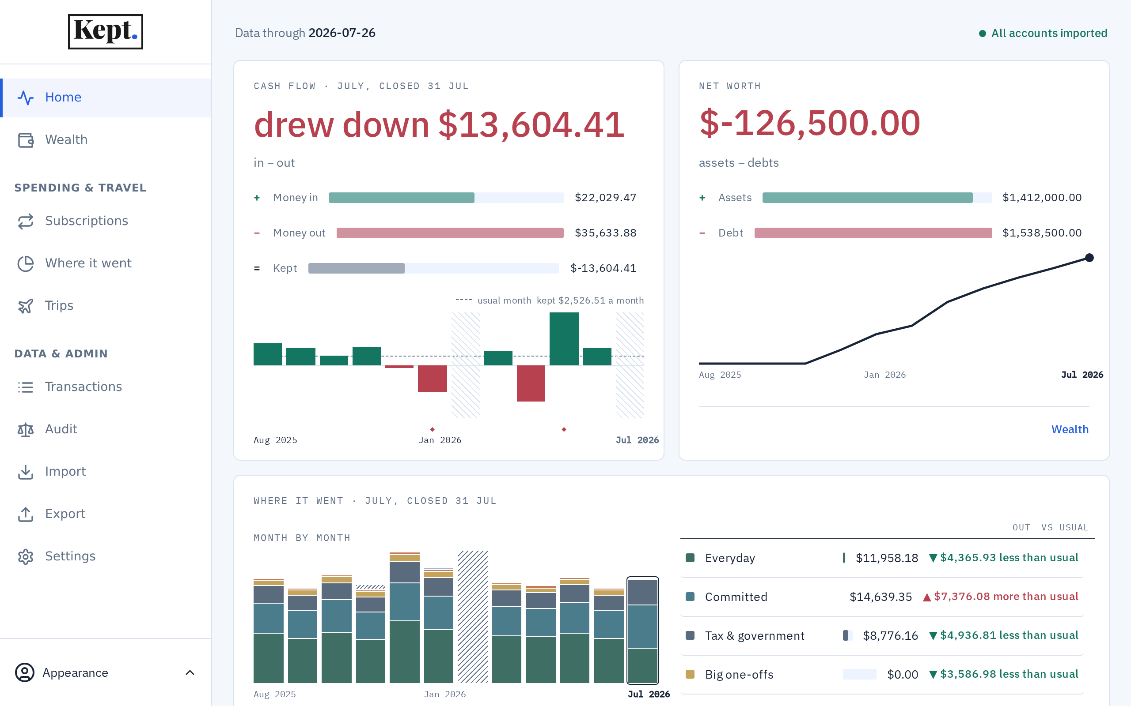Click the Committed teal color swatch
Viewport: 1131px width, 706px height.
point(690,597)
